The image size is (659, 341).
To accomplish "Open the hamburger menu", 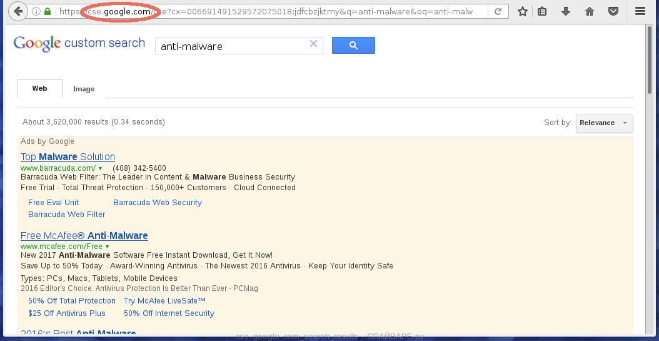I will [x=640, y=11].
